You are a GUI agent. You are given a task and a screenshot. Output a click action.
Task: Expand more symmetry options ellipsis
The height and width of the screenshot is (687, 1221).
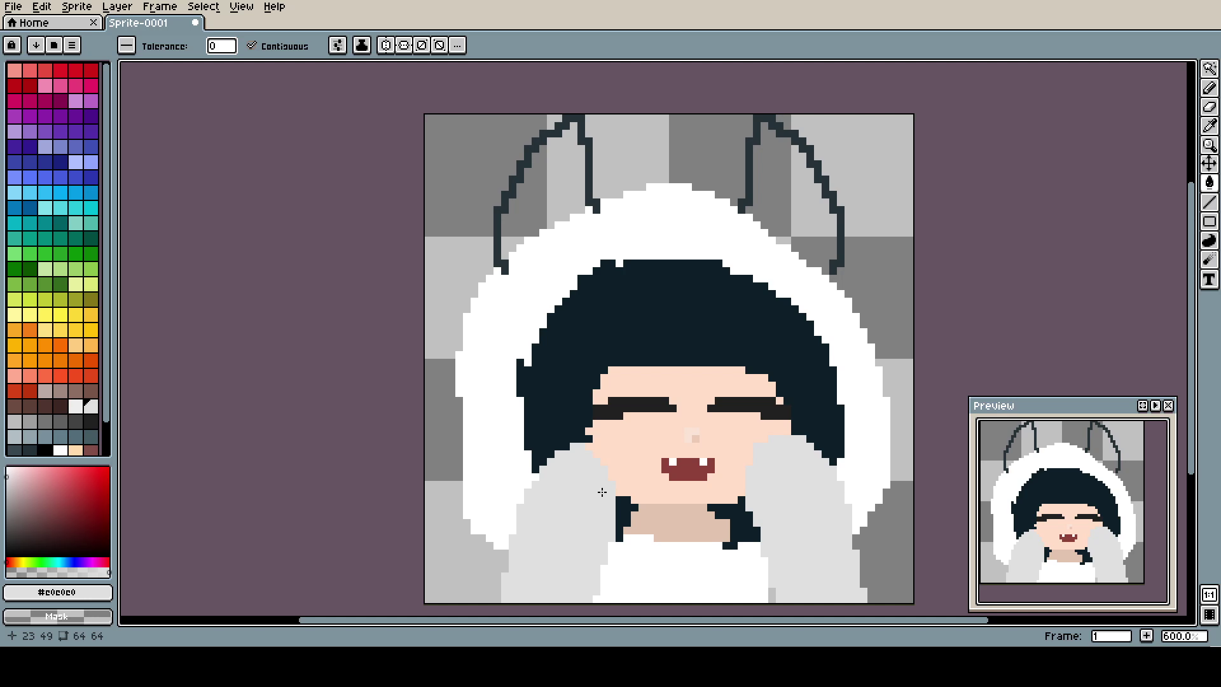click(457, 45)
